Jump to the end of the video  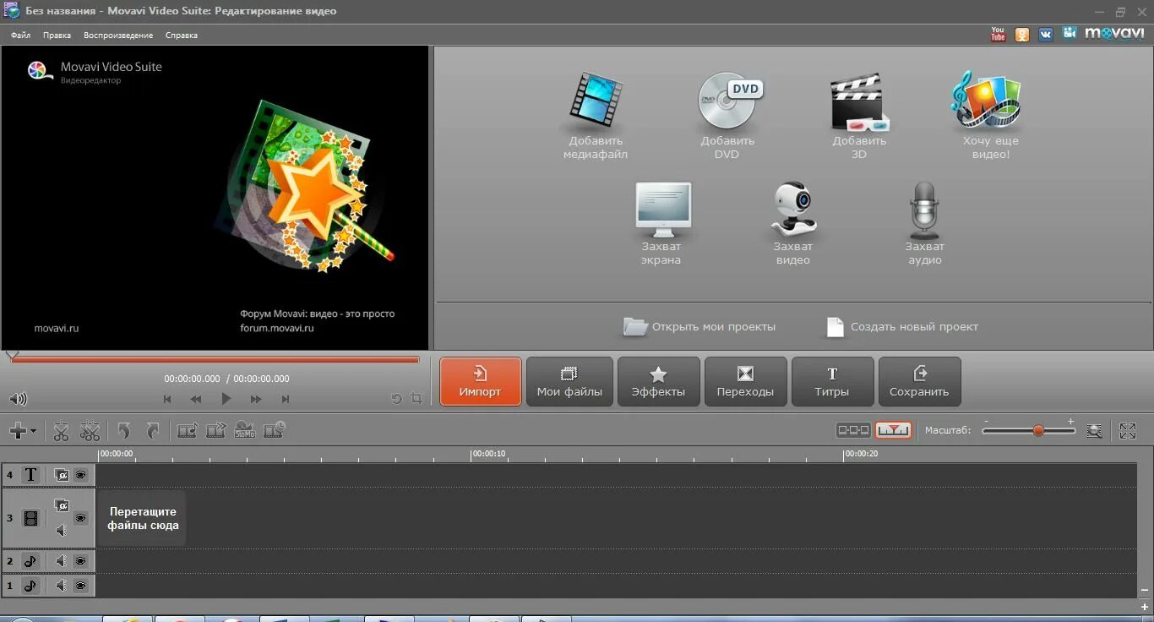click(x=286, y=399)
